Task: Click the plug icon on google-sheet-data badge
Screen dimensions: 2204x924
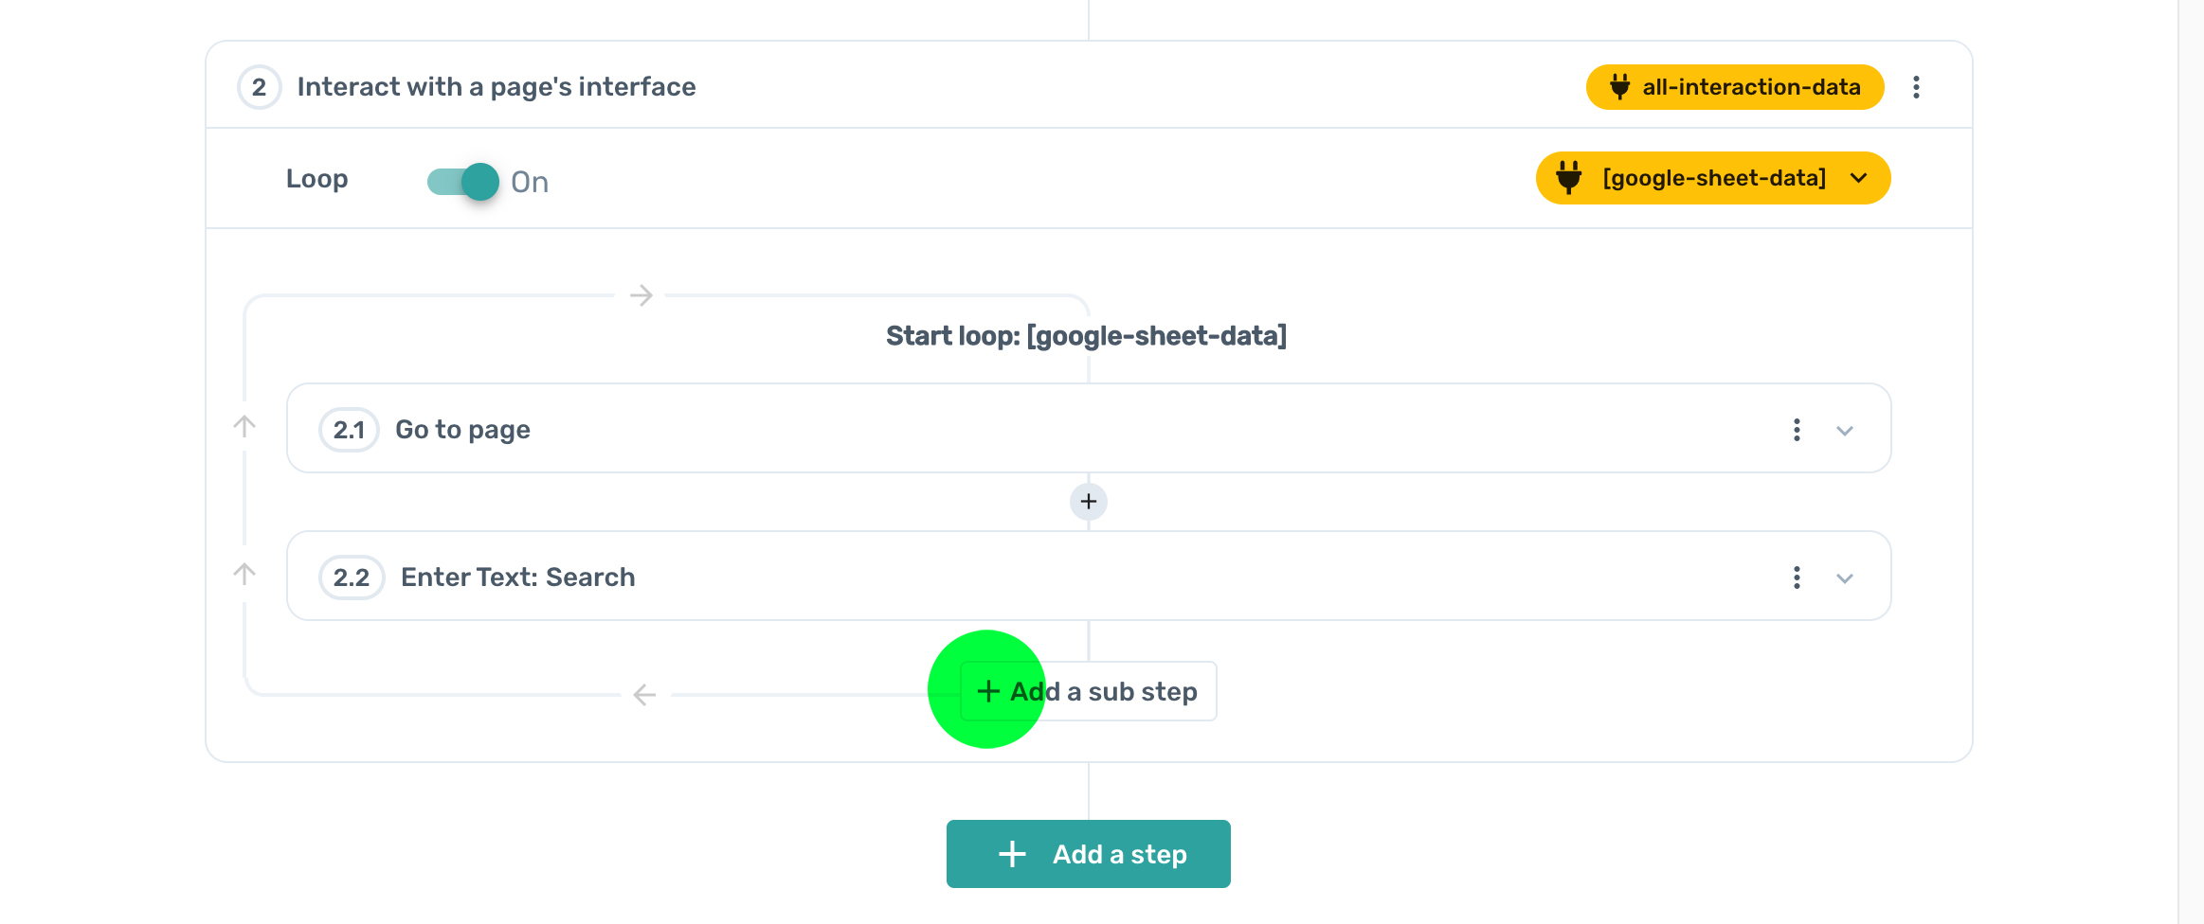Action: [x=1570, y=178]
